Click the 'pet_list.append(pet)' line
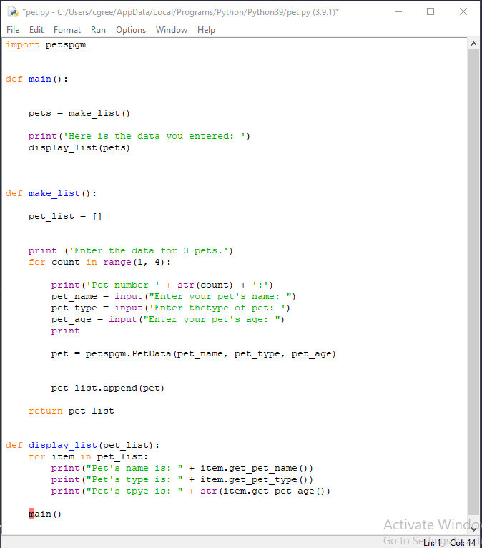Image resolution: width=482 pixels, height=548 pixels. coord(107,388)
